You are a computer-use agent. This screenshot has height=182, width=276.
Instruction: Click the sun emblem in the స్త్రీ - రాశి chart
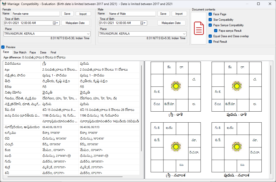point(176,86)
